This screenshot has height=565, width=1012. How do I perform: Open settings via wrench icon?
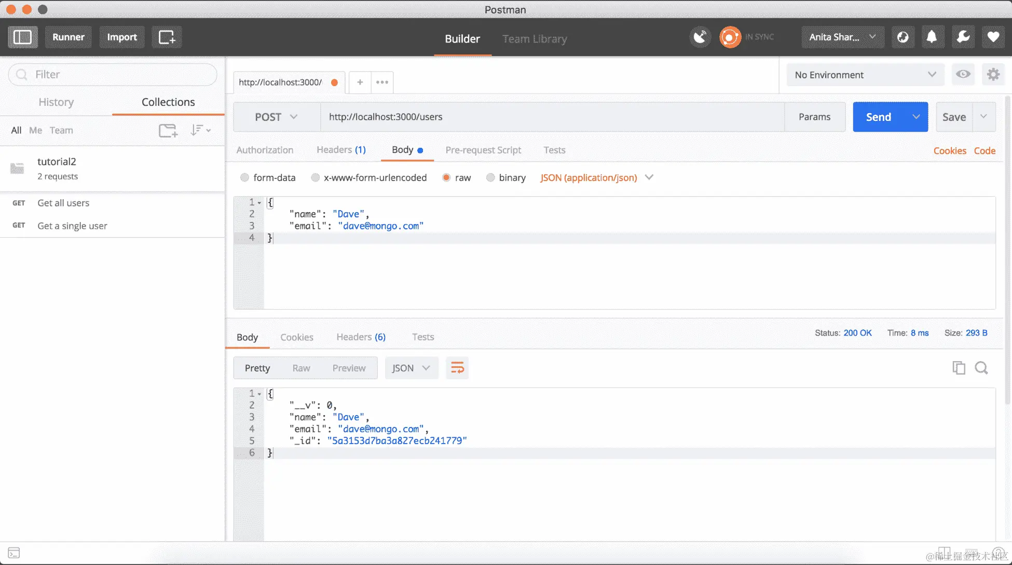click(963, 37)
